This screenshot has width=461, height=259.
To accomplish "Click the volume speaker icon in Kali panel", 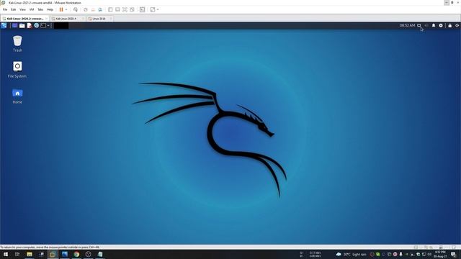I will click(426, 26).
